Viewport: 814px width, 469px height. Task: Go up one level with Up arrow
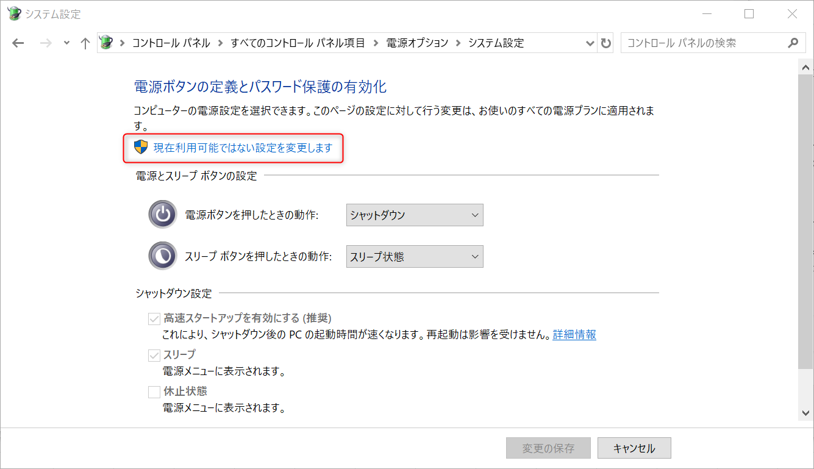(x=85, y=43)
